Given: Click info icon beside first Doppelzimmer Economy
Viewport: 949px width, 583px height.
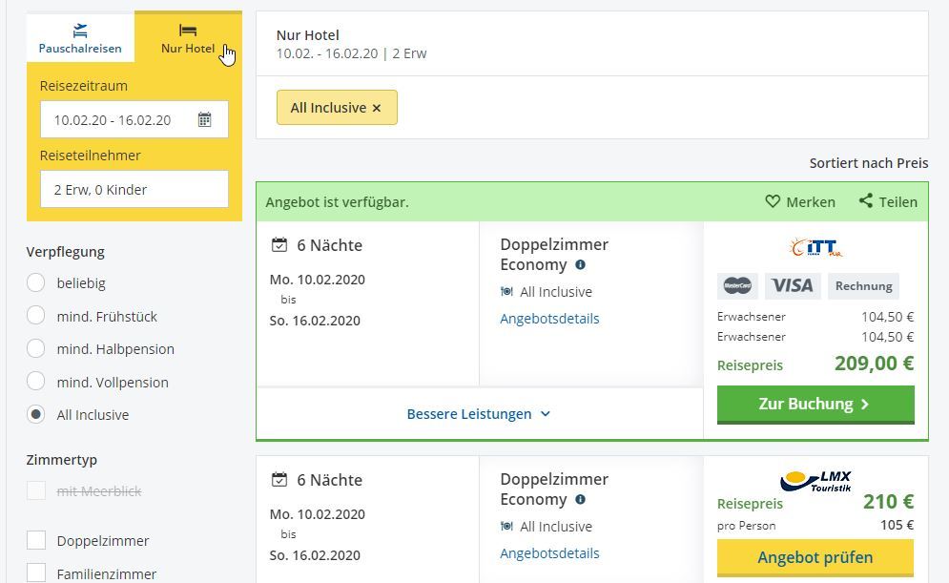Looking at the screenshot, I should click(580, 265).
